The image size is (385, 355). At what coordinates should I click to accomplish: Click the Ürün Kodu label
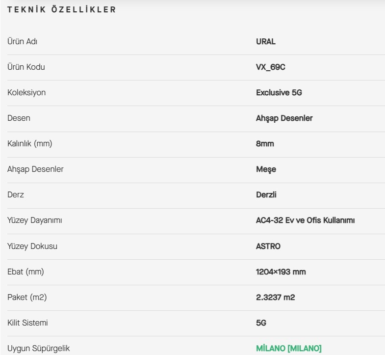point(26,67)
